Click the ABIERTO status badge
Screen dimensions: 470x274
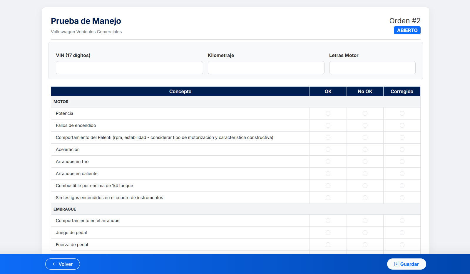407,30
